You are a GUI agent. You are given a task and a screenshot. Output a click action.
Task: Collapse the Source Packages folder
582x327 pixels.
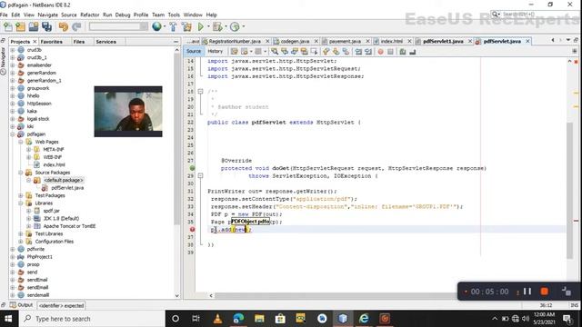point(21,173)
